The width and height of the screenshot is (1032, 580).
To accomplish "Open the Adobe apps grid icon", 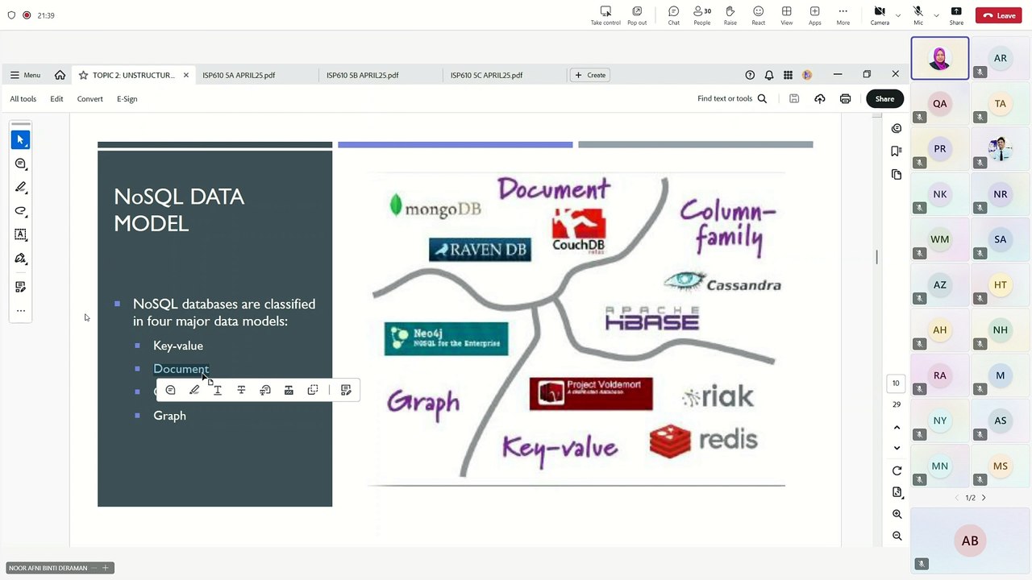I will [x=789, y=75].
